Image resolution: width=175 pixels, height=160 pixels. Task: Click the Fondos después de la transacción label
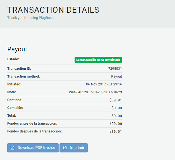point(34,131)
